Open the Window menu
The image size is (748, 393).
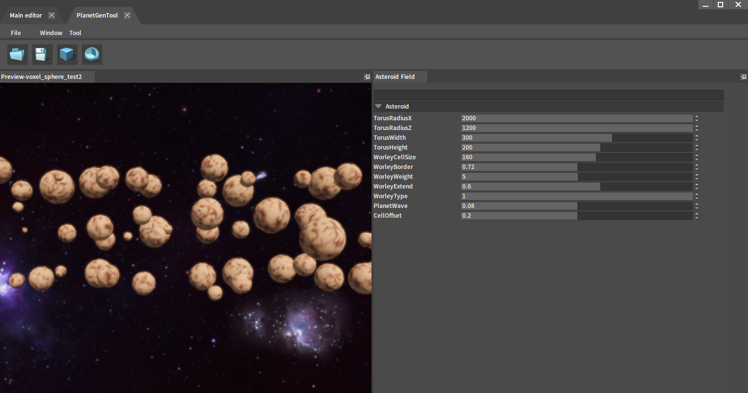[51, 33]
